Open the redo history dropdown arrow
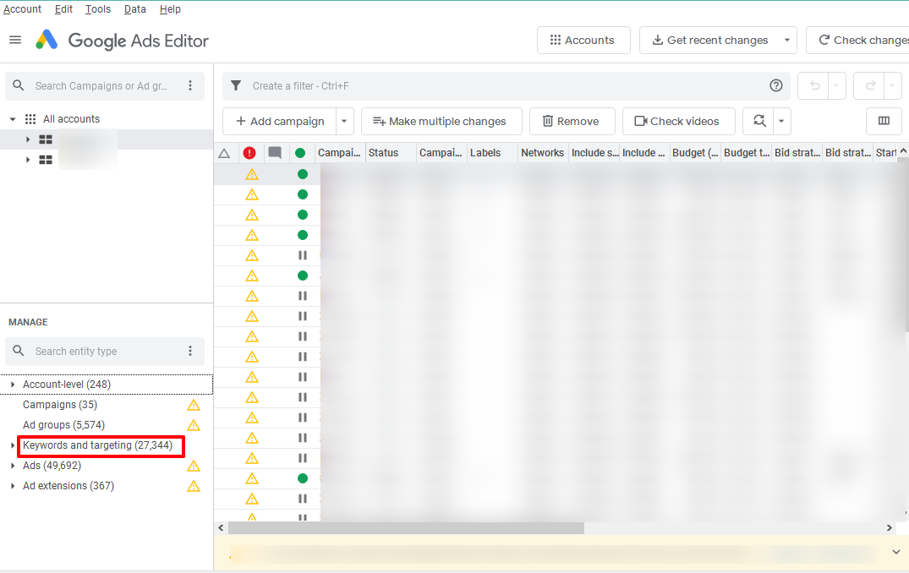 click(x=892, y=86)
